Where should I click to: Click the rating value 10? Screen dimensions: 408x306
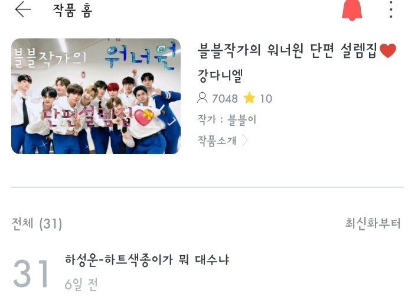click(x=266, y=99)
